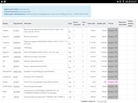Click the Цена, руб. column header
The width and height of the screenshot is (138, 103).
tap(91, 23)
